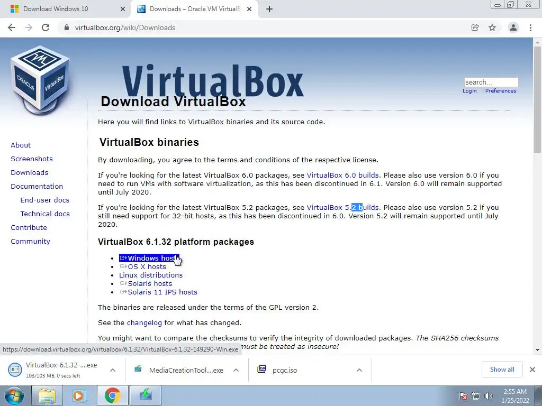This screenshot has width=542, height=406.
Task: Click the page vertical scrollbar thumb
Action: point(537,99)
